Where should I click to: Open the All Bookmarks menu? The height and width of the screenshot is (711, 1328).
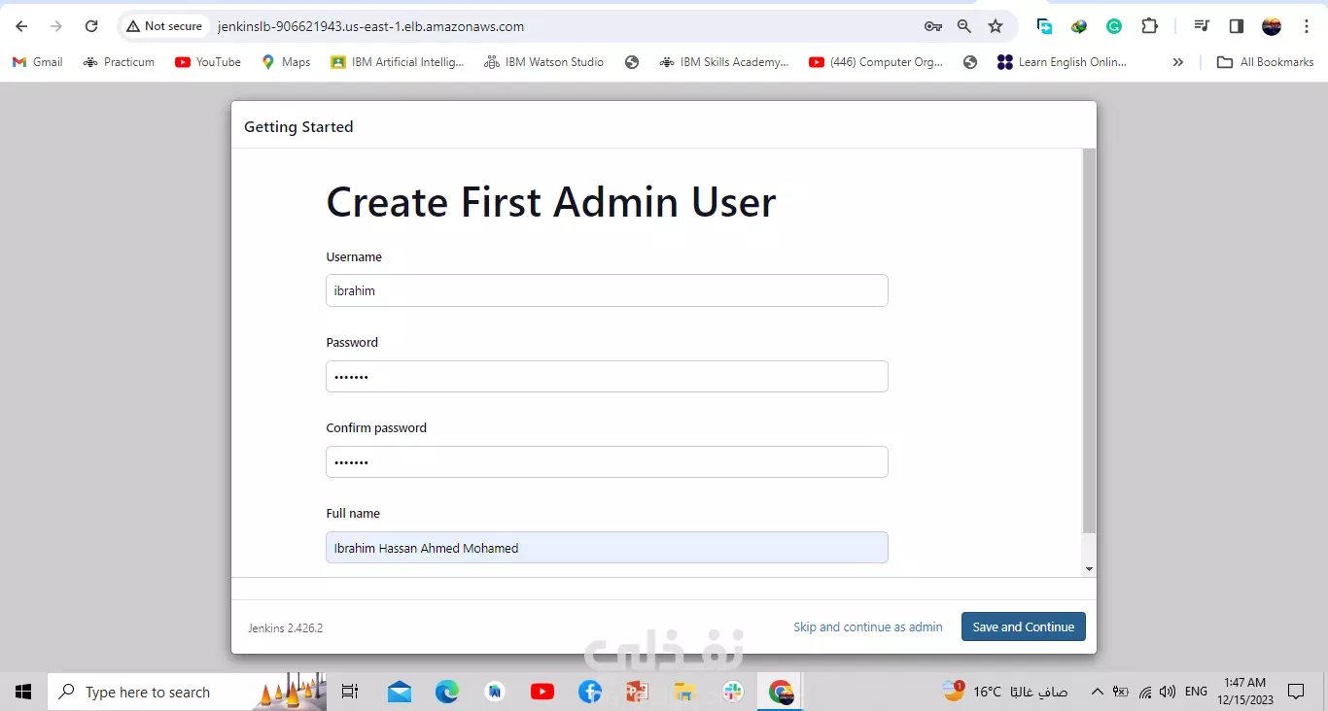tap(1264, 61)
